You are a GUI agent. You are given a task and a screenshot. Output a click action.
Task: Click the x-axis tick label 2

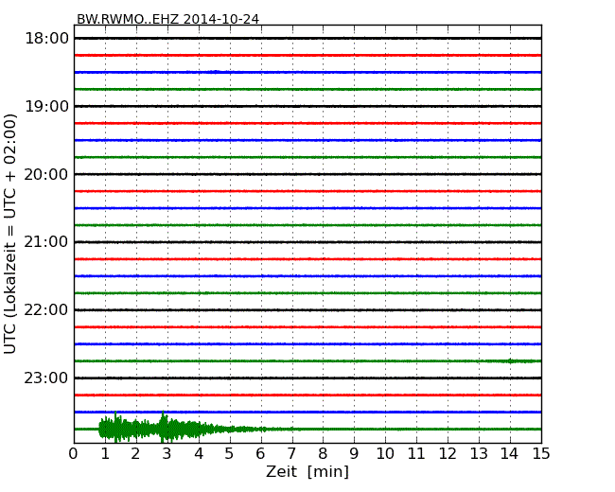135,454
